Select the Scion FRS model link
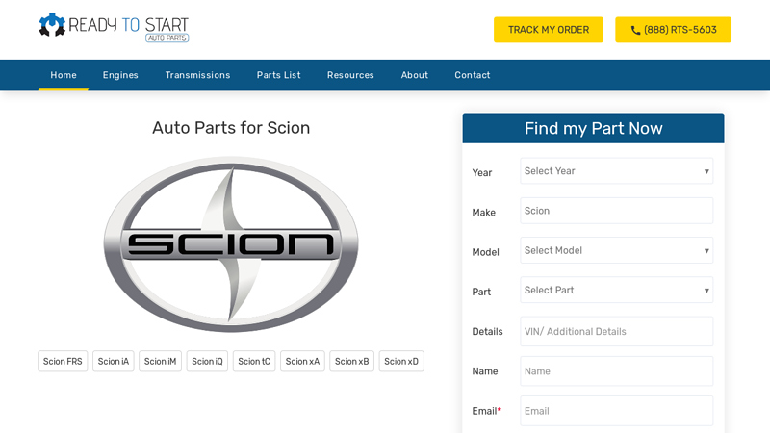This screenshot has width=770, height=433. tap(63, 361)
